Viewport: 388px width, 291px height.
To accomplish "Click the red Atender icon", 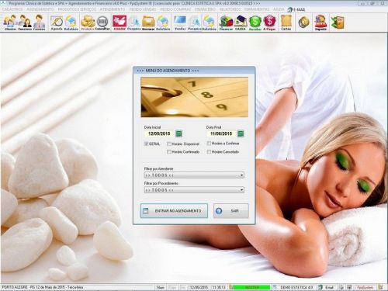I will (x=120, y=23).
